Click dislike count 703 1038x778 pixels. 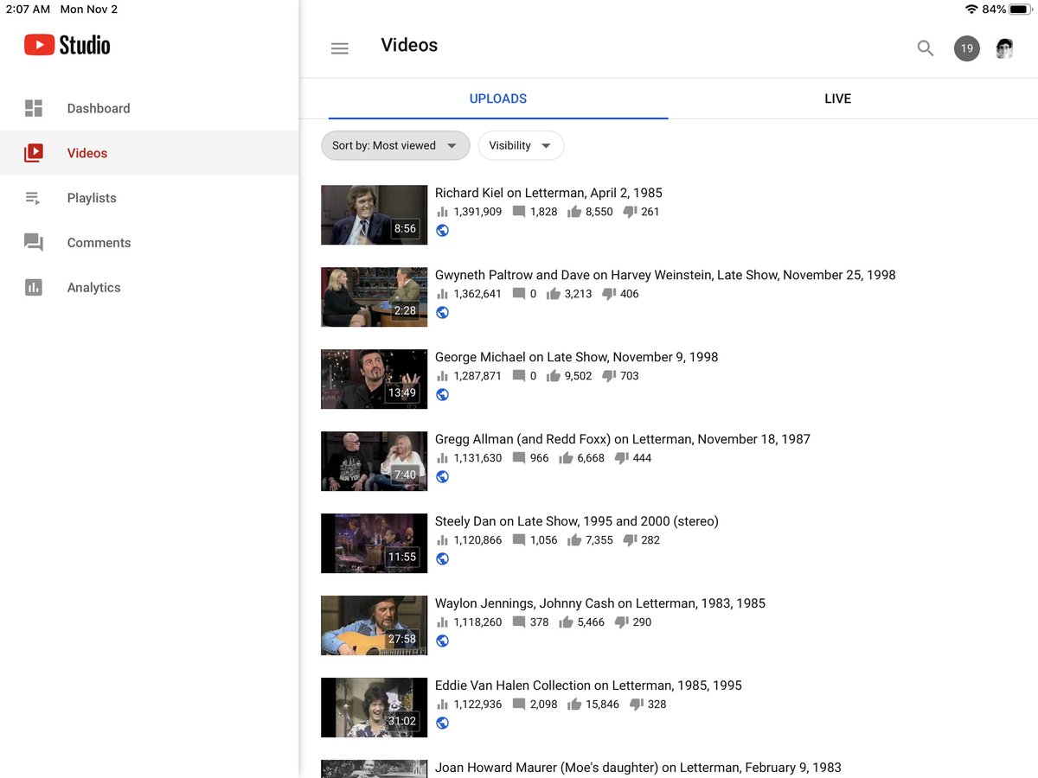(629, 376)
